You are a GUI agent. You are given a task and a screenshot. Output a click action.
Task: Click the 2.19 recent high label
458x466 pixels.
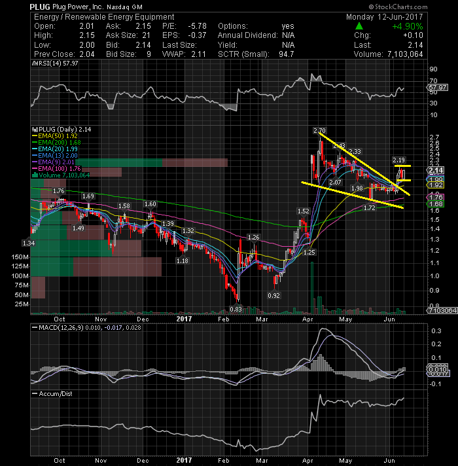(x=398, y=160)
